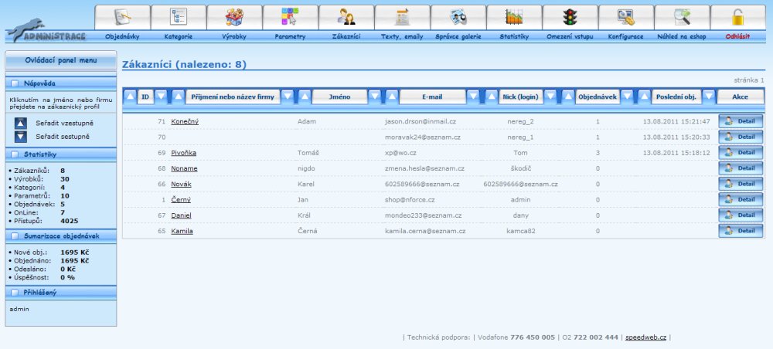Sort E-mail column descending via down arrow

pyautogui.click(x=472, y=97)
